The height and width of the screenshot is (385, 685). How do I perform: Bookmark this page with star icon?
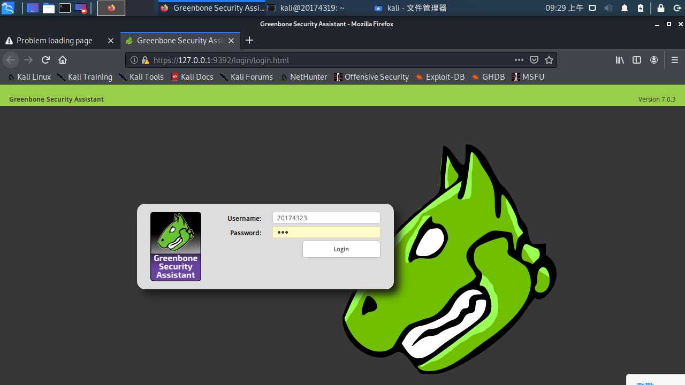549,60
